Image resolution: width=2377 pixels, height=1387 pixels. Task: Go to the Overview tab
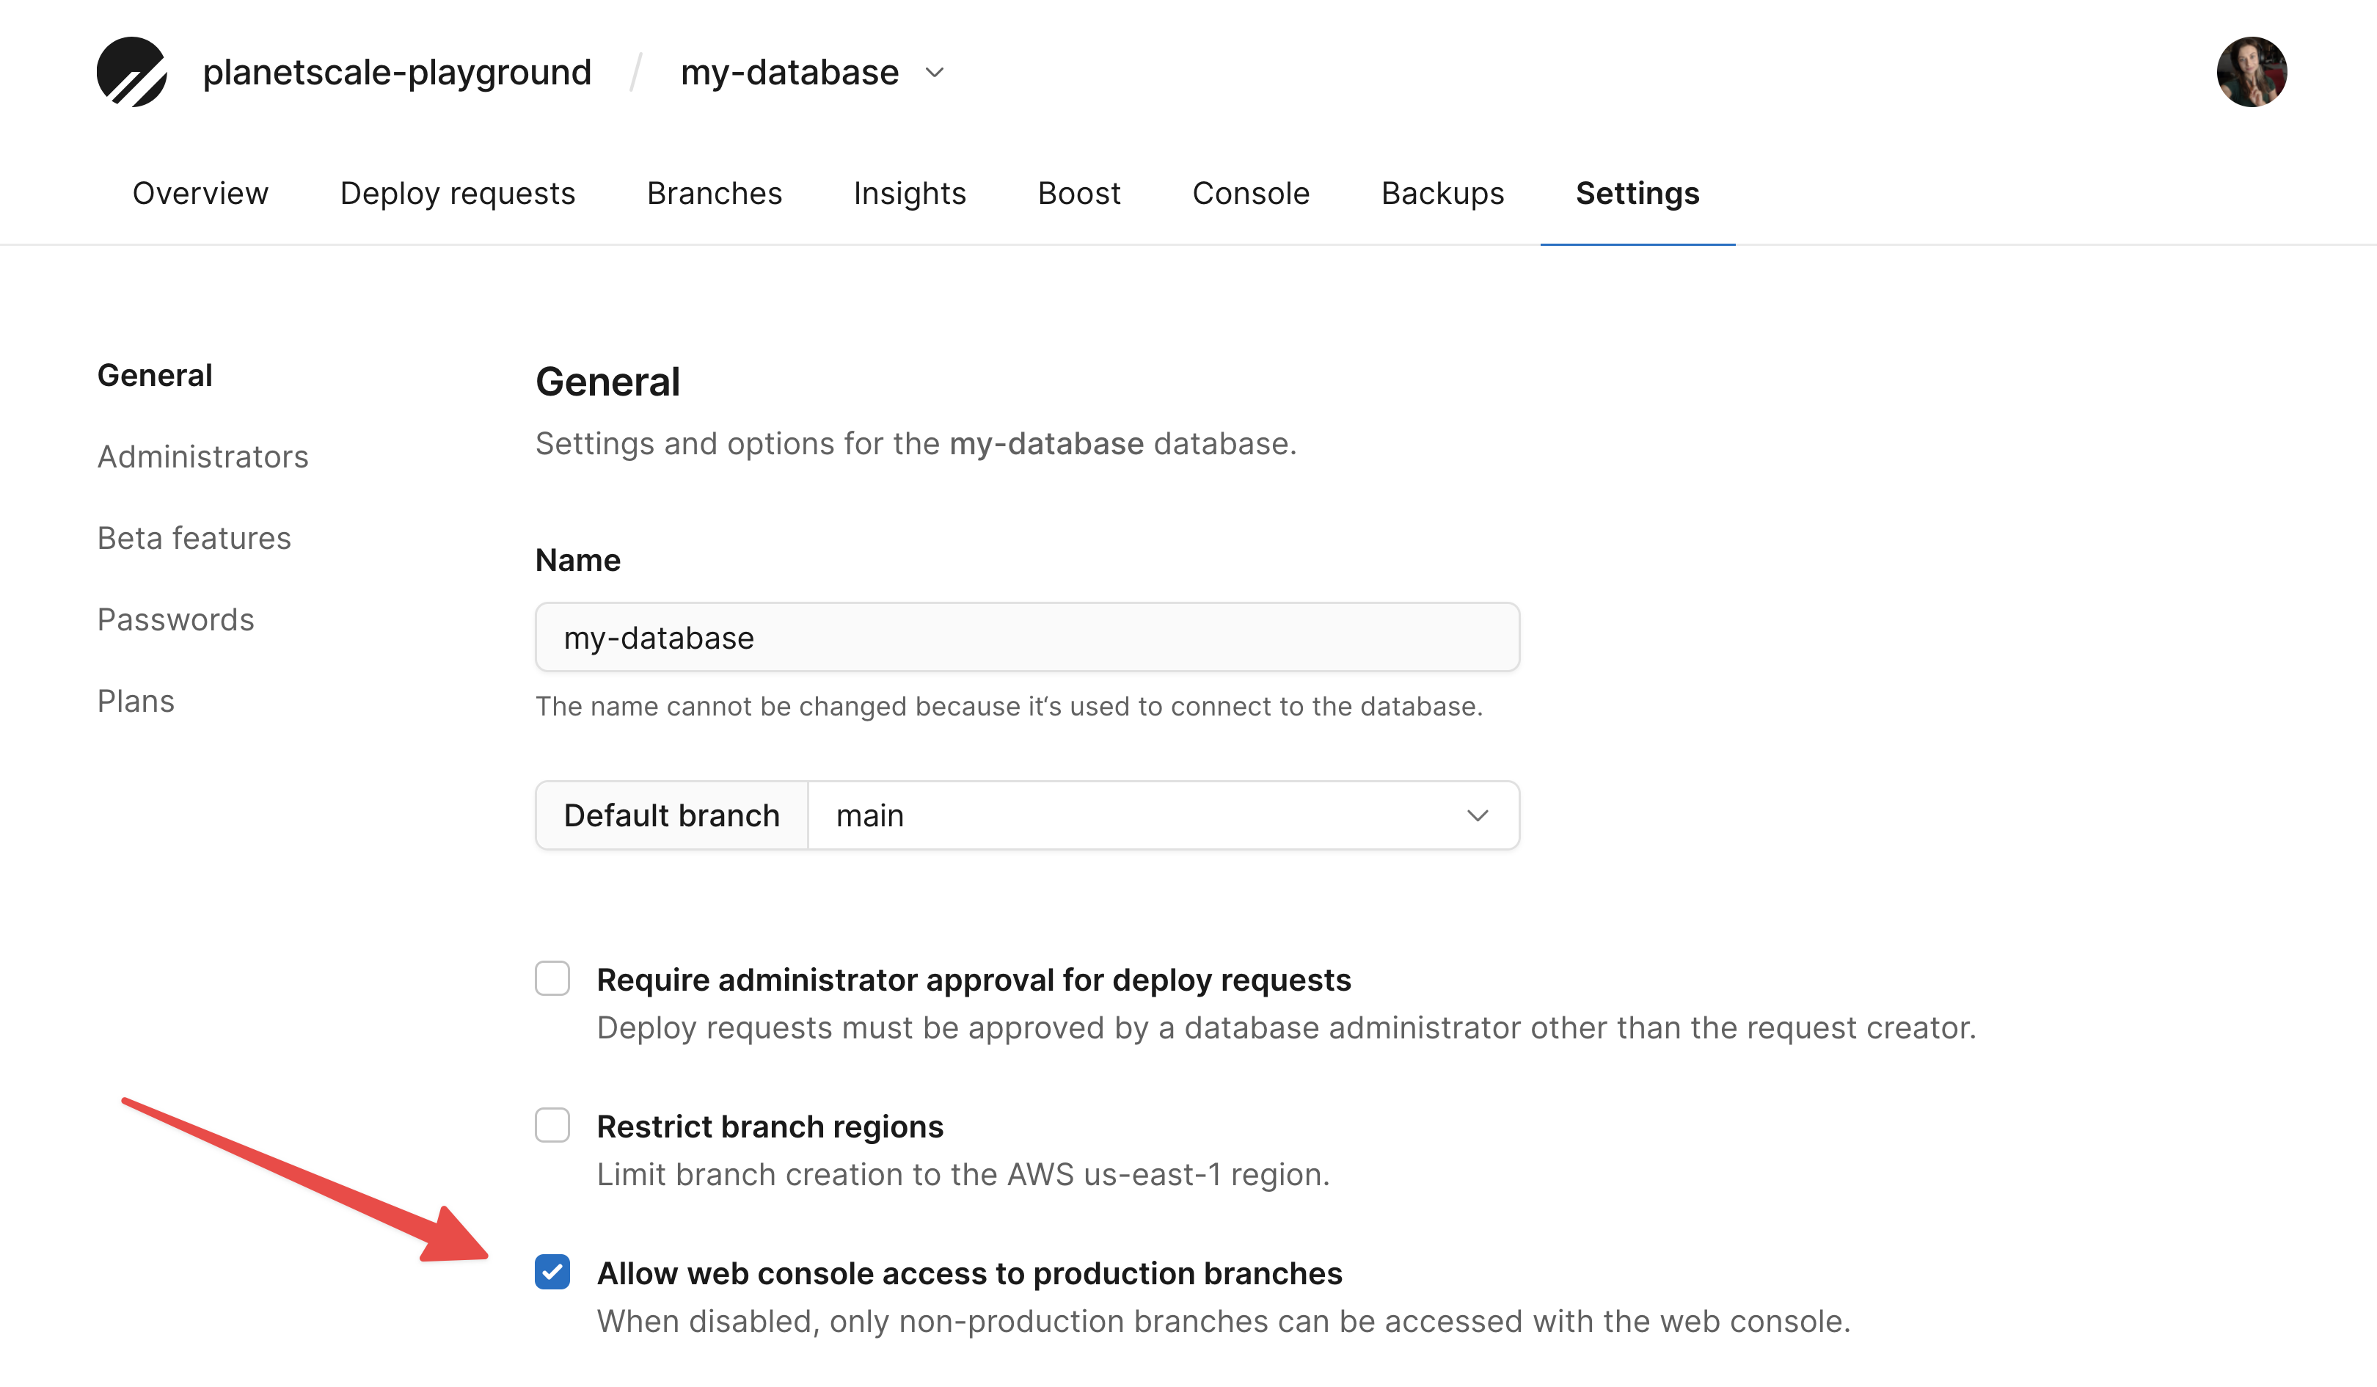tap(200, 192)
